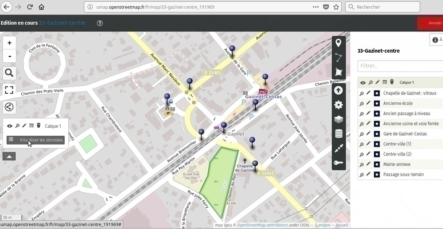
Task: Click the share map icon
Action: (x=9, y=107)
